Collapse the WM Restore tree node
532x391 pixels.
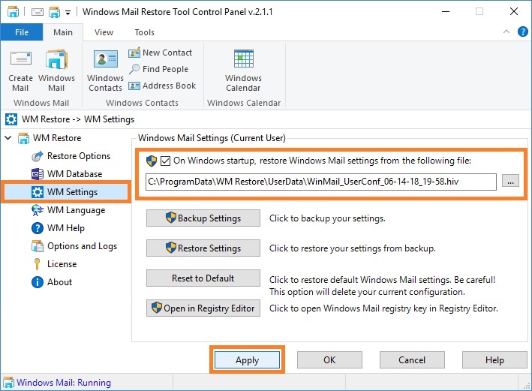point(8,138)
